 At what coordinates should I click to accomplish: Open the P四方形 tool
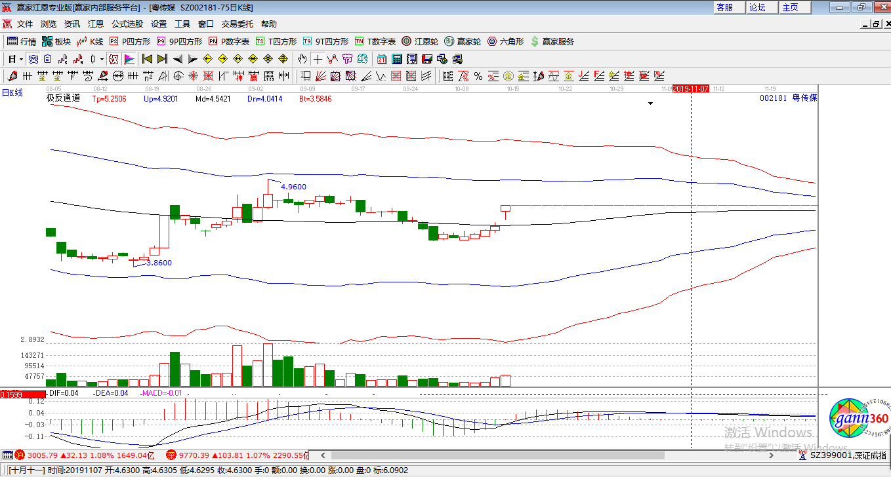click(129, 41)
